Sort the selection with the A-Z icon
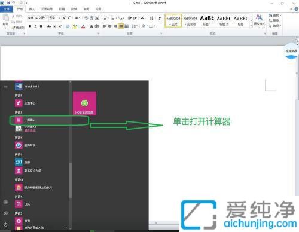Image resolution: width=299 pixels, height=232 pixels. (x=152, y=18)
